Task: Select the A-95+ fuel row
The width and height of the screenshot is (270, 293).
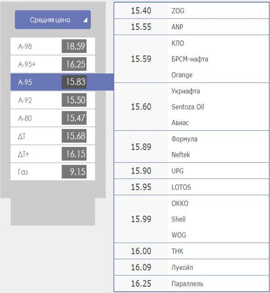Action: click(53, 64)
